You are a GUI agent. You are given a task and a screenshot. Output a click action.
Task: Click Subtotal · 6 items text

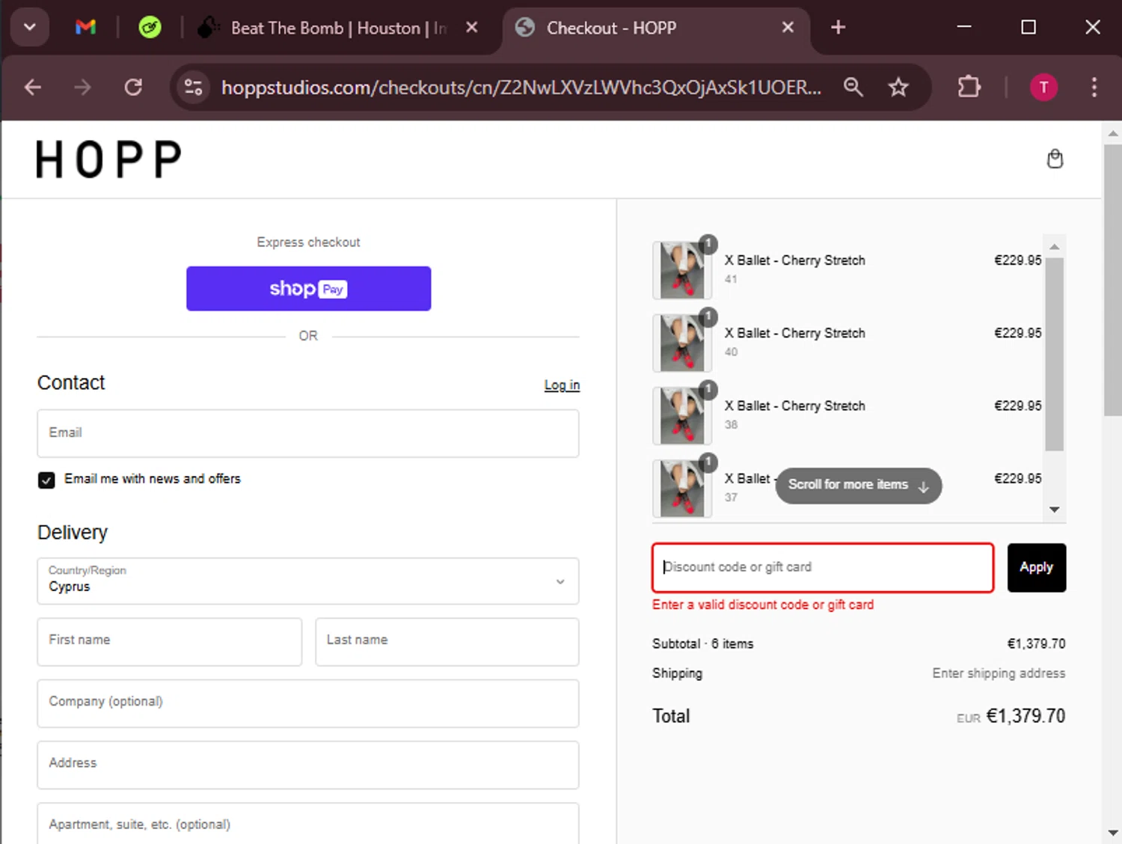[x=702, y=644]
